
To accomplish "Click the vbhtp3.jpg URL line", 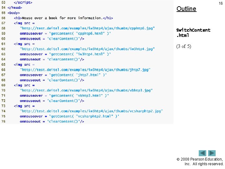I will [86, 90].
